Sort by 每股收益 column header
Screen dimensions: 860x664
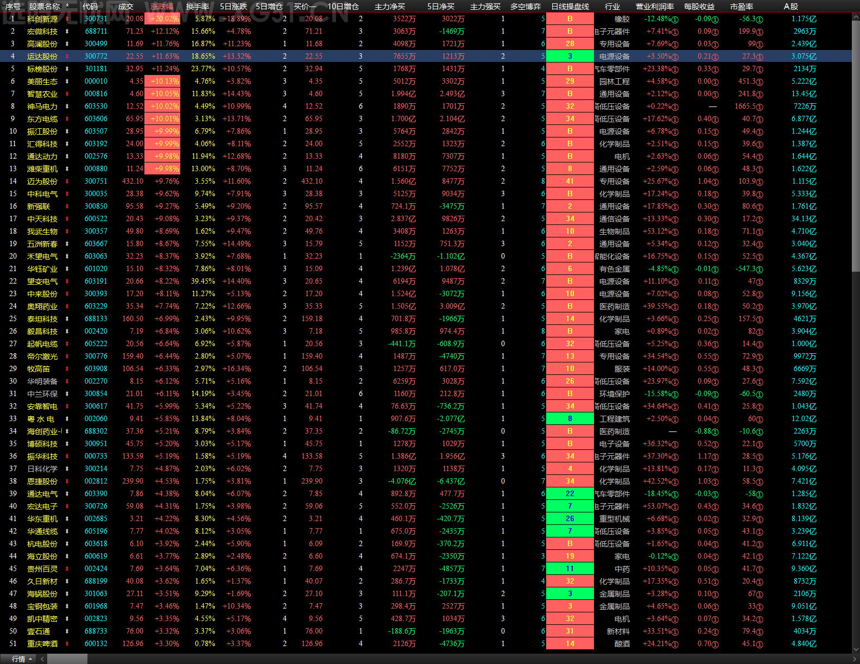699,7
